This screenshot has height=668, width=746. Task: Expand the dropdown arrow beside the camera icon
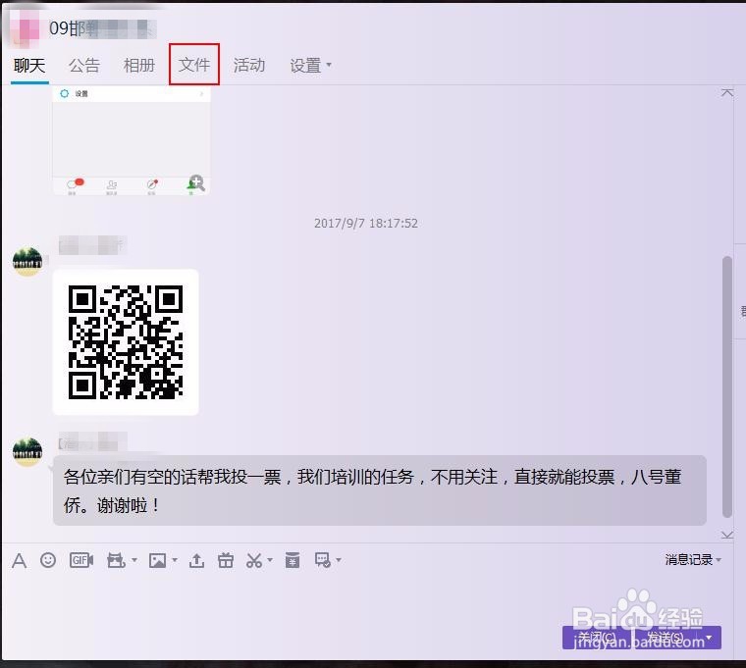134,560
